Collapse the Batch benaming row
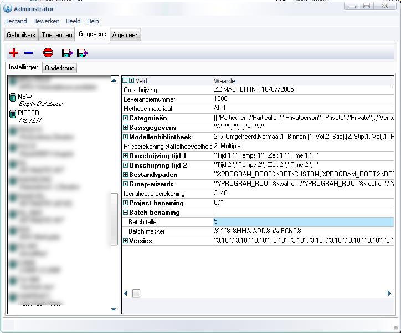 click(x=125, y=212)
